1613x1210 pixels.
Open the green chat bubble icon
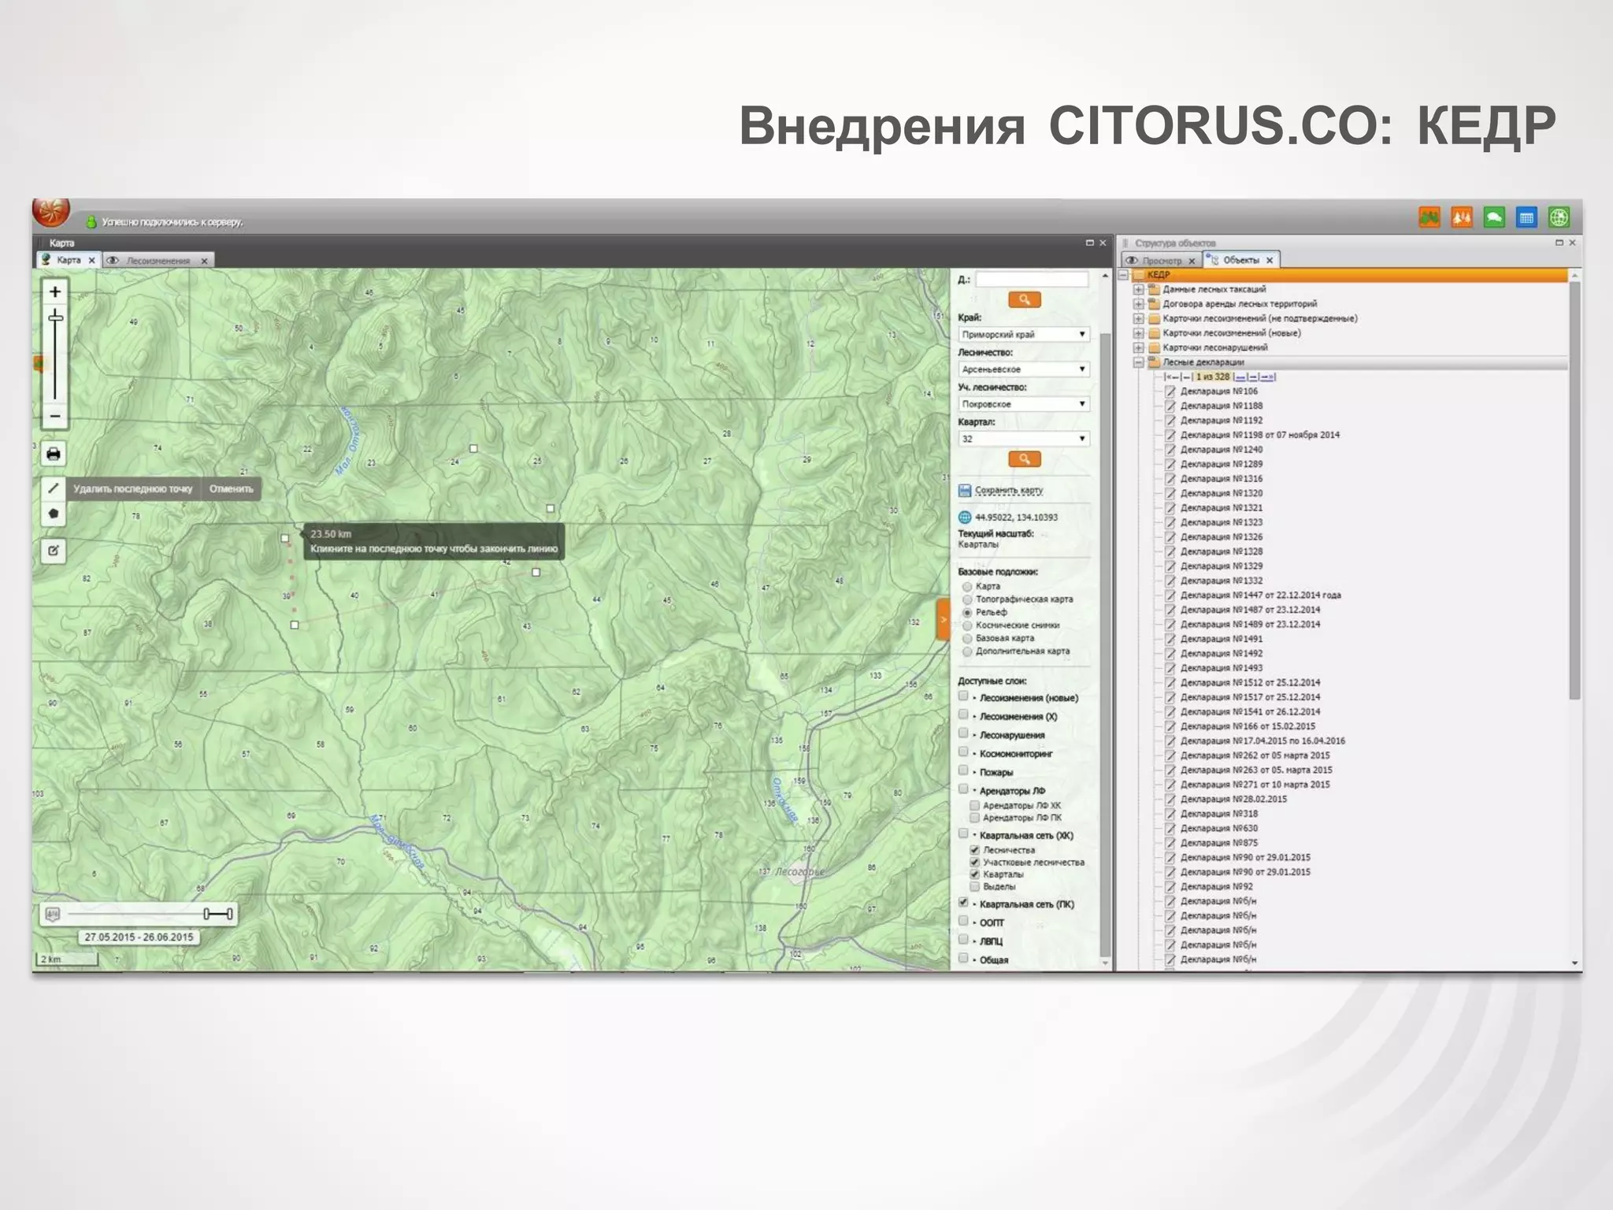(1494, 217)
